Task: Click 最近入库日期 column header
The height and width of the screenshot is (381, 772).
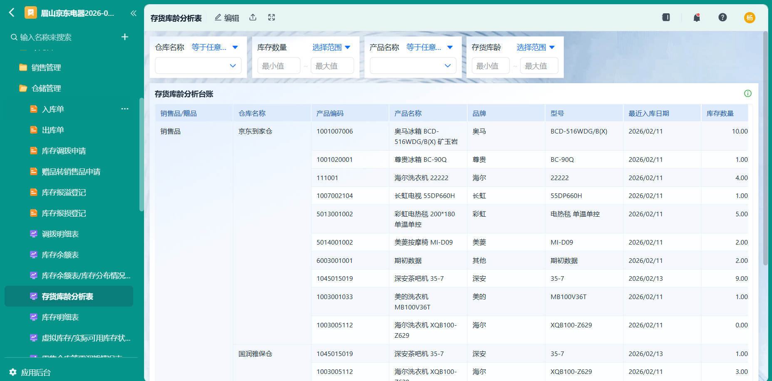Action: click(x=662, y=113)
